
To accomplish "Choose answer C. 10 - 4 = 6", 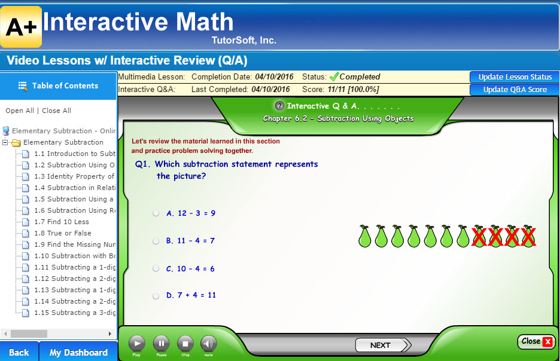I will tap(156, 269).
